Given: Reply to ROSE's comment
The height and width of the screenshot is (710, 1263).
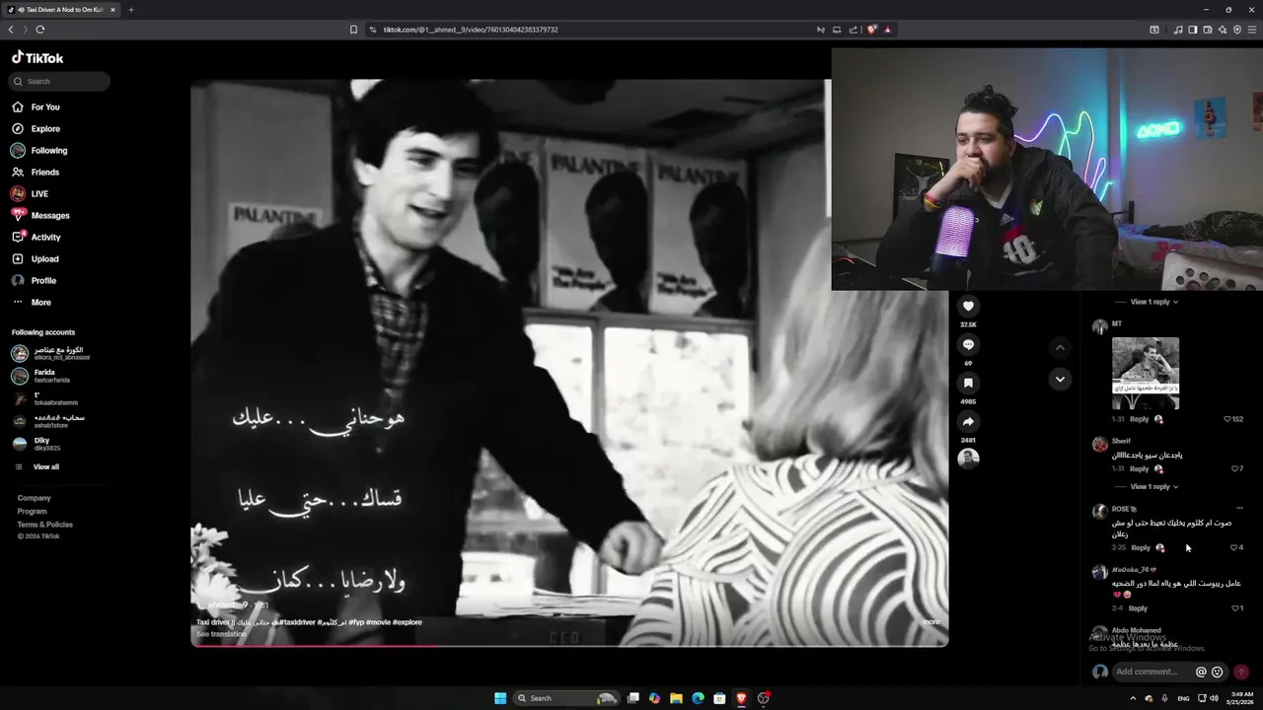Looking at the screenshot, I should tap(1141, 547).
